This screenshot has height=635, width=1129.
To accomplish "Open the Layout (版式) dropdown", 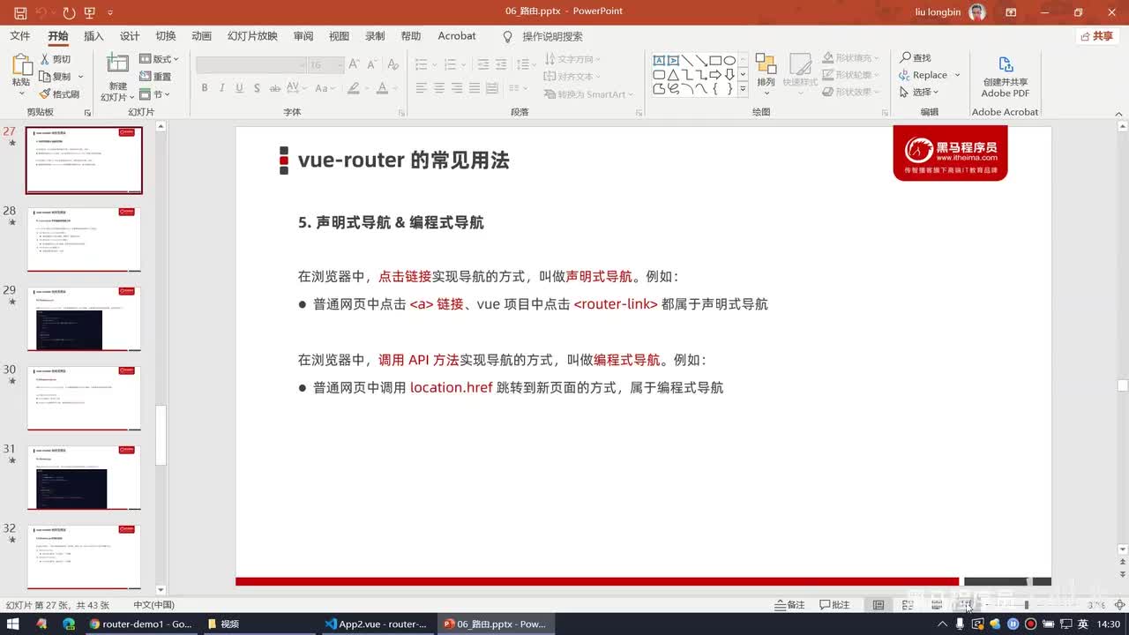I will point(160,59).
